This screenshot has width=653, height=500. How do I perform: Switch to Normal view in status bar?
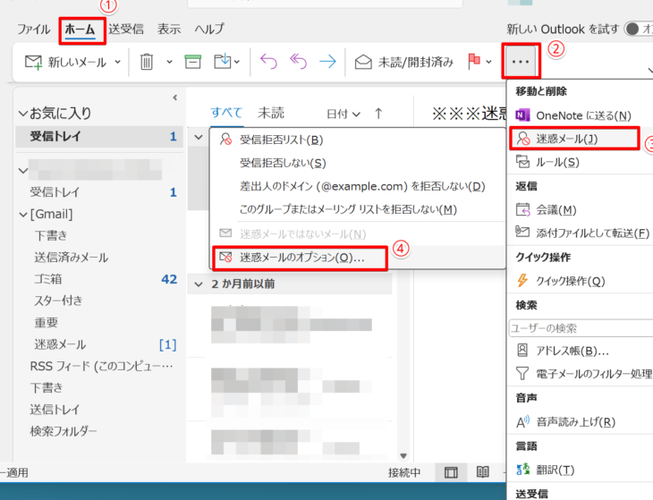451,472
